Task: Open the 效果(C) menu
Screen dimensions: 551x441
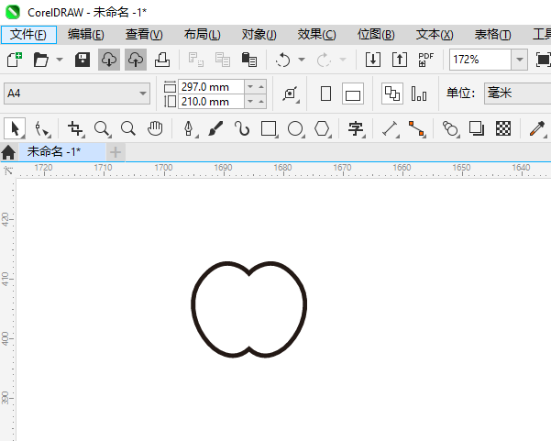Action: pyautogui.click(x=317, y=35)
